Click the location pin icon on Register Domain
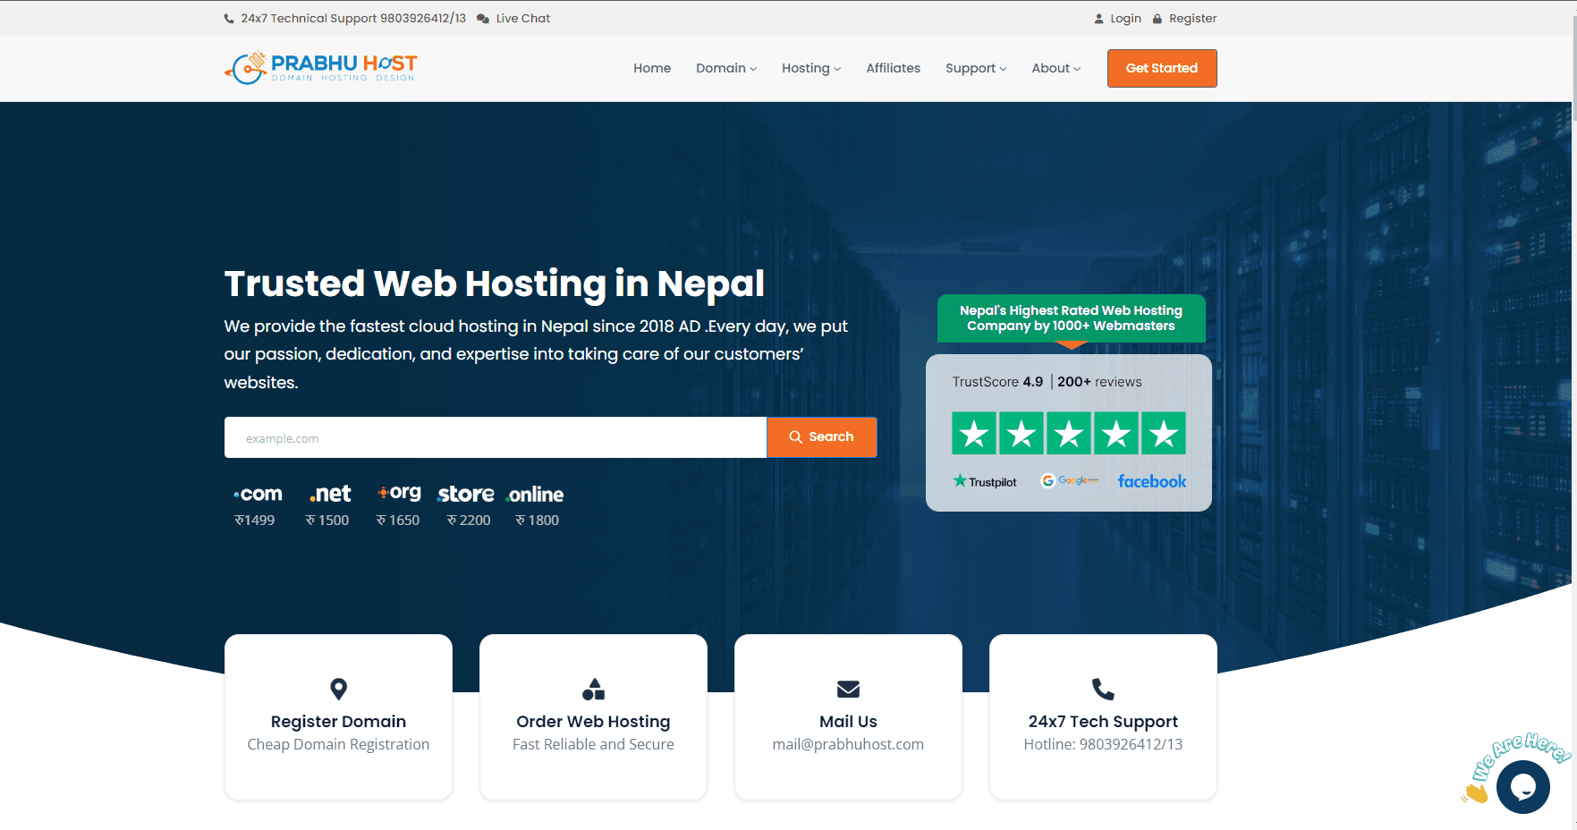Viewport: 1577px width, 830px height. [338, 689]
